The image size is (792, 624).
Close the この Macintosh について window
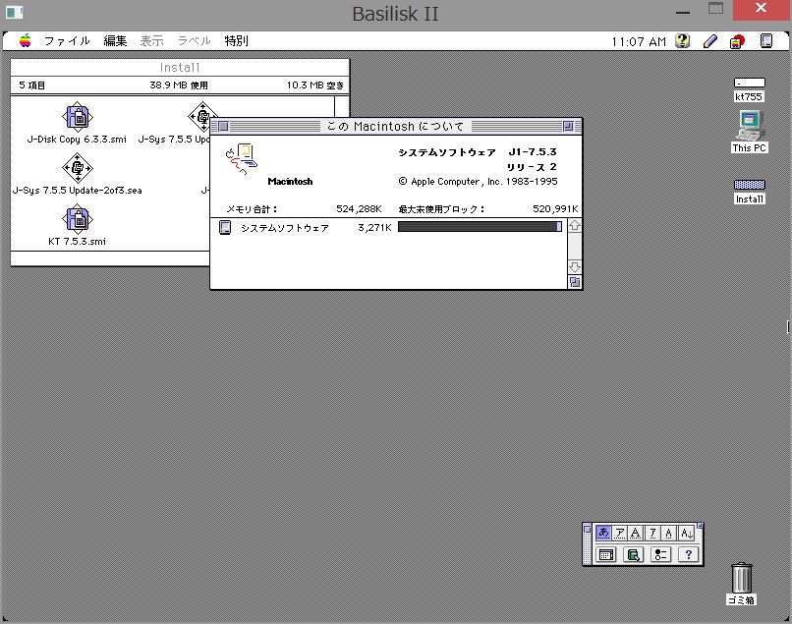click(x=223, y=127)
